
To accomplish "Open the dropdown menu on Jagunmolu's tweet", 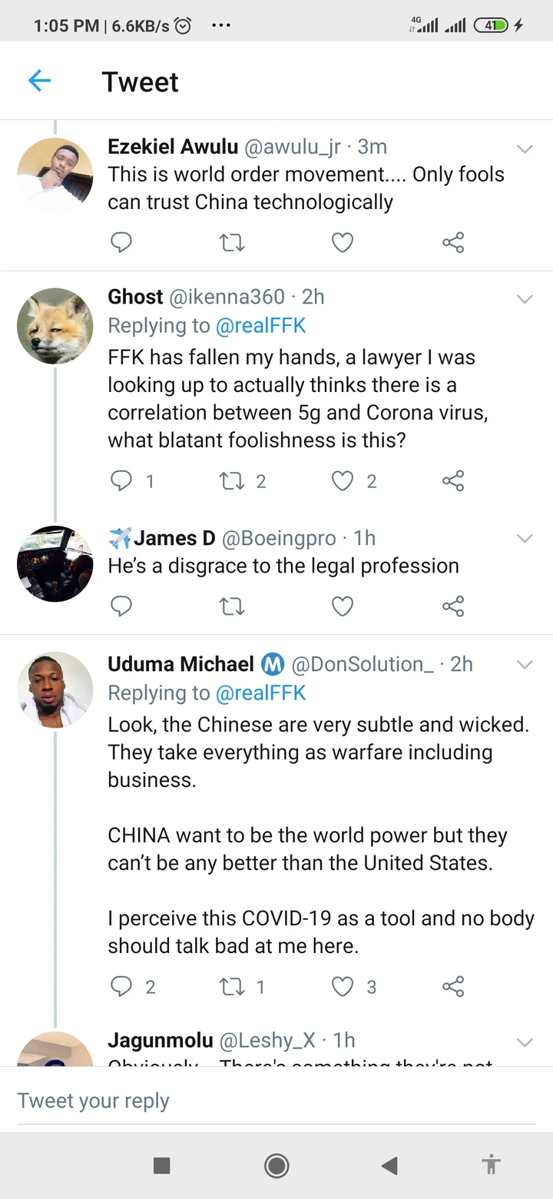I will point(525,1042).
